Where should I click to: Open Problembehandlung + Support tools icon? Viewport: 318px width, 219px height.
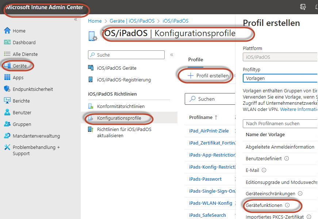coord(7,147)
